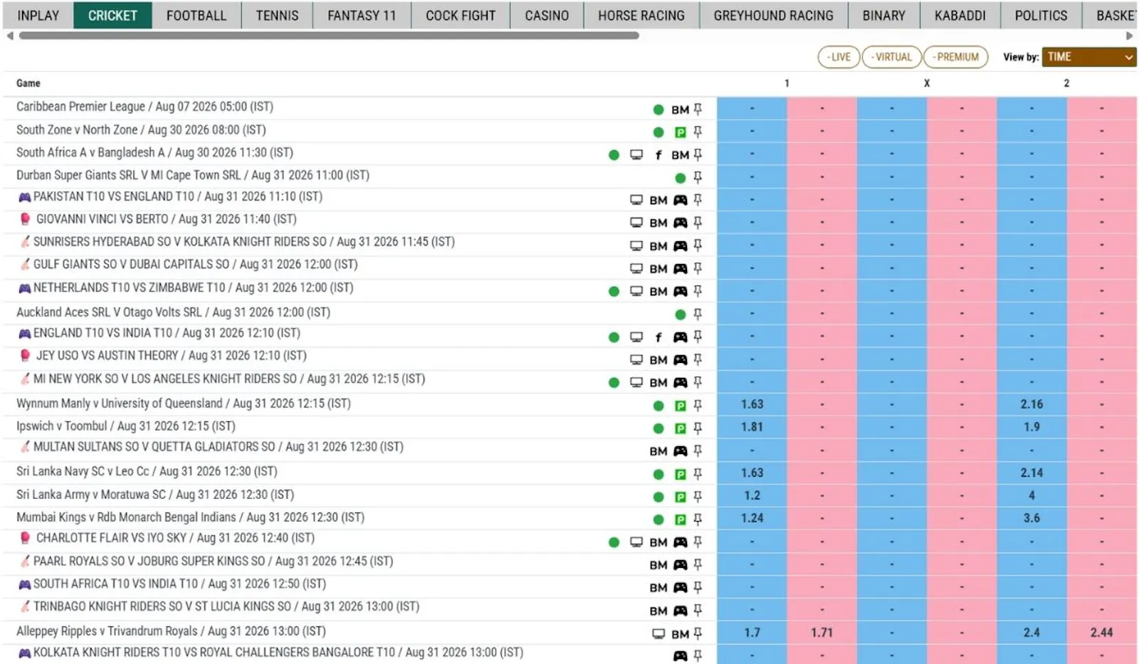Click gamepad icon for Jey Uso vs Austin Theory
This screenshot has height=664, width=1139.
tap(681, 359)
